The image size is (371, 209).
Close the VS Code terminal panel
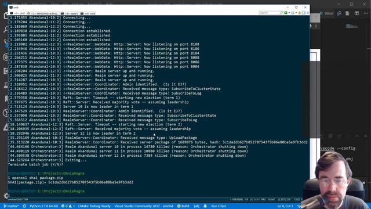pyautogui.click(x=366, y=136)
